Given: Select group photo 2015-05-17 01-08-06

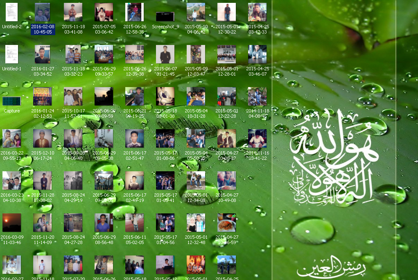Looking at the screenshot, I should [165, 139].
